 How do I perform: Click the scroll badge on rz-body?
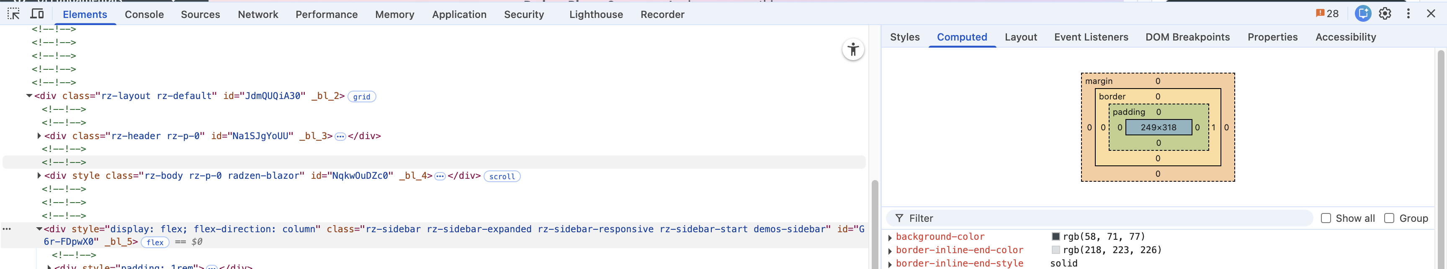[501, 177]
